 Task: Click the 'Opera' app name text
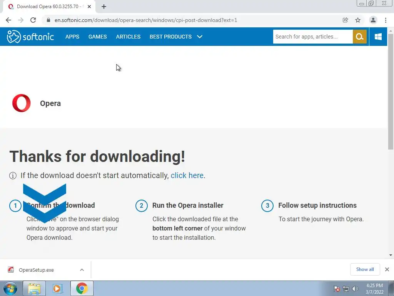pos(50,103)
